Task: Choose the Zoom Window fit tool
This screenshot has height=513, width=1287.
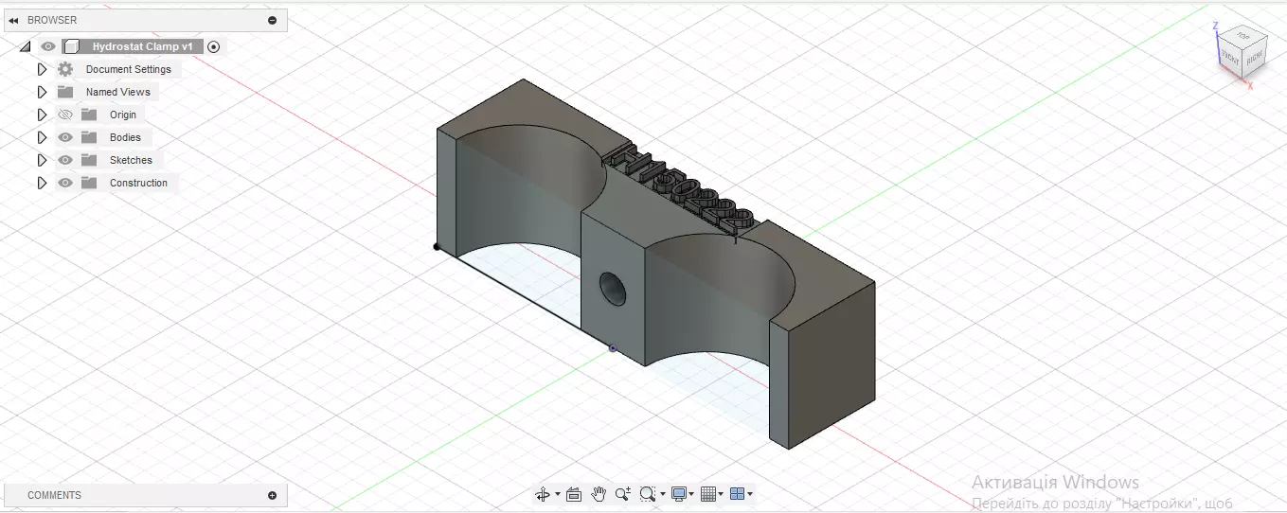Action: 647,494
